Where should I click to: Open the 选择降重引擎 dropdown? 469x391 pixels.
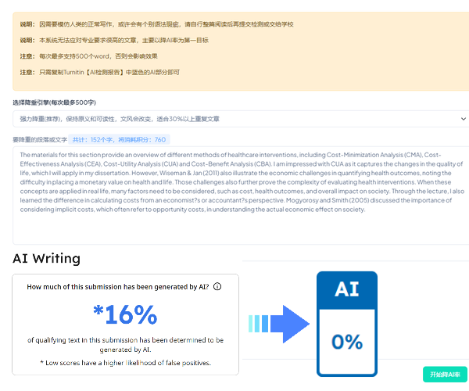234,118
